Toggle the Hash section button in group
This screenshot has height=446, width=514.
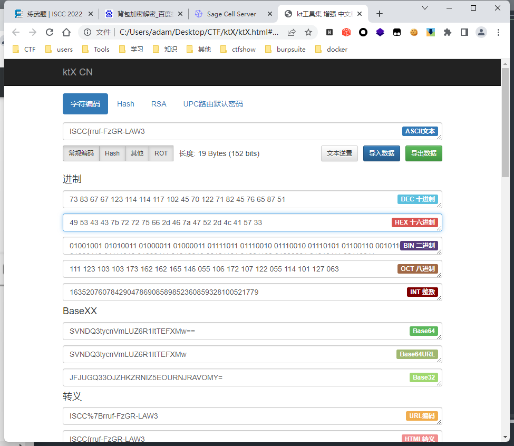[112, 153]
